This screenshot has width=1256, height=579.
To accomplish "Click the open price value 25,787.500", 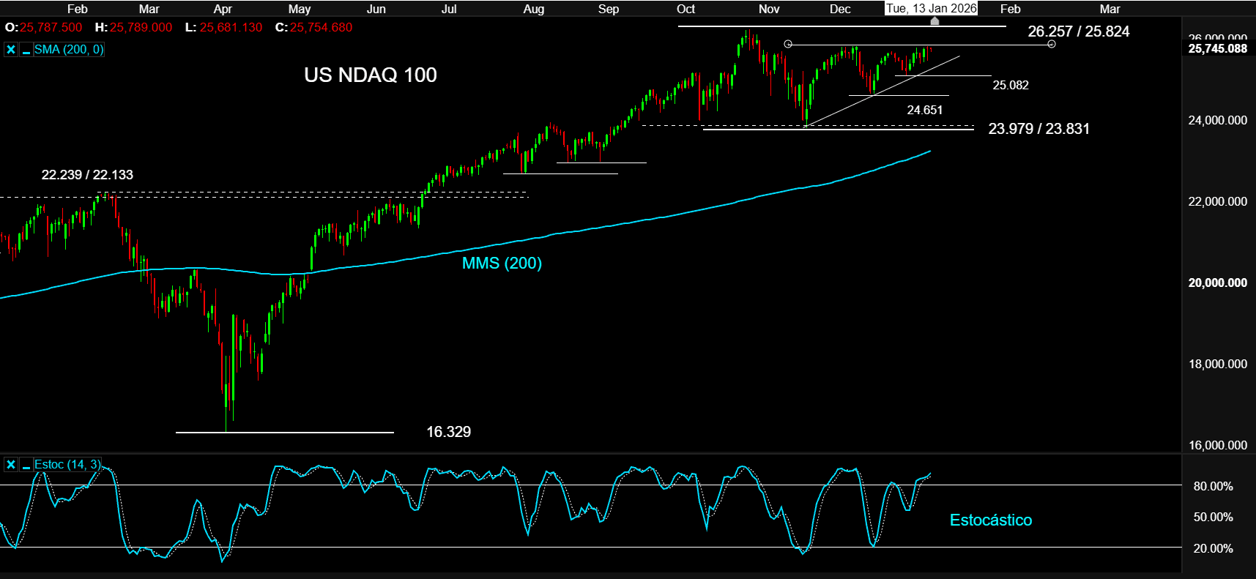I will pos(51,27).
